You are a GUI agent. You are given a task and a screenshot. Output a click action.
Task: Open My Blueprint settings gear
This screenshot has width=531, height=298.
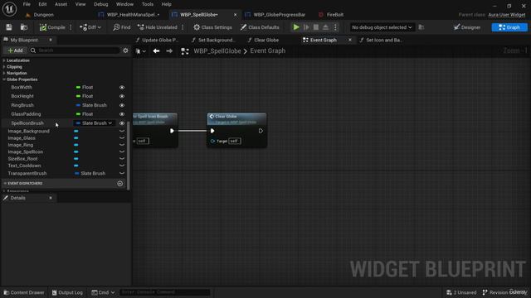click(125, 50)
